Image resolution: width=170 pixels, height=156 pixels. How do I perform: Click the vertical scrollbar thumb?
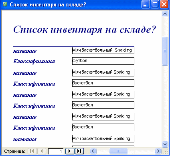(x=165, y=51)
